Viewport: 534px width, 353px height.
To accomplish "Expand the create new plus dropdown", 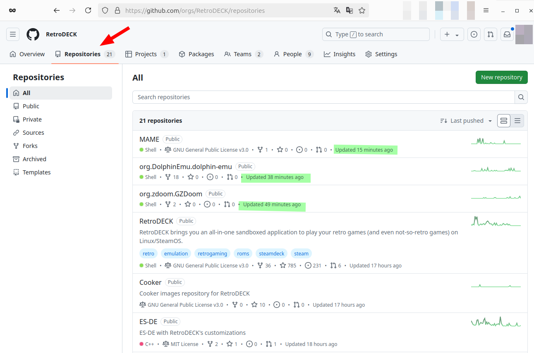I will (x=452, y=34).
